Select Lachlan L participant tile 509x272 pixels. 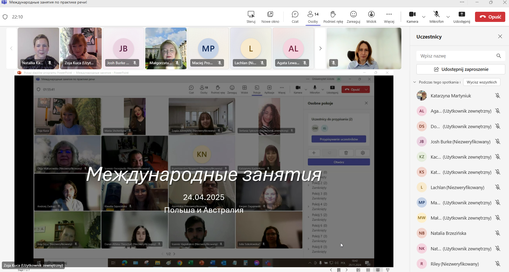pyautogui.click(x=251, y=48)
